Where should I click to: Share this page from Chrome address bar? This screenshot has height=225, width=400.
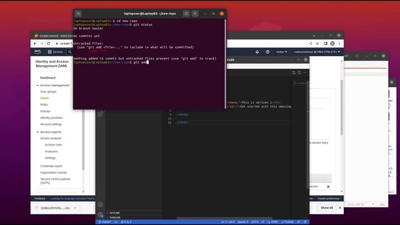click(x=311, y=44)
